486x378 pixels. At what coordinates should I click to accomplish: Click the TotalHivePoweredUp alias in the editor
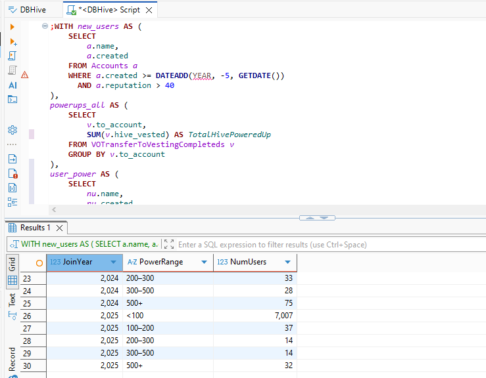coord(230,135)
